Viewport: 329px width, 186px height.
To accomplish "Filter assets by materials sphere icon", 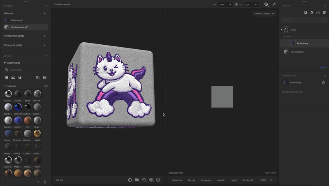I will click(x=7, y=78).
